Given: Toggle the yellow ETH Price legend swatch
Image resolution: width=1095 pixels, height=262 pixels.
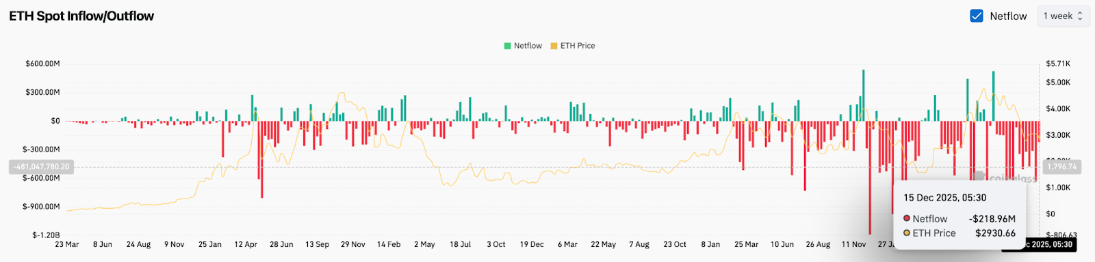Looking at the screenshot, I should [x=554, y=46].
